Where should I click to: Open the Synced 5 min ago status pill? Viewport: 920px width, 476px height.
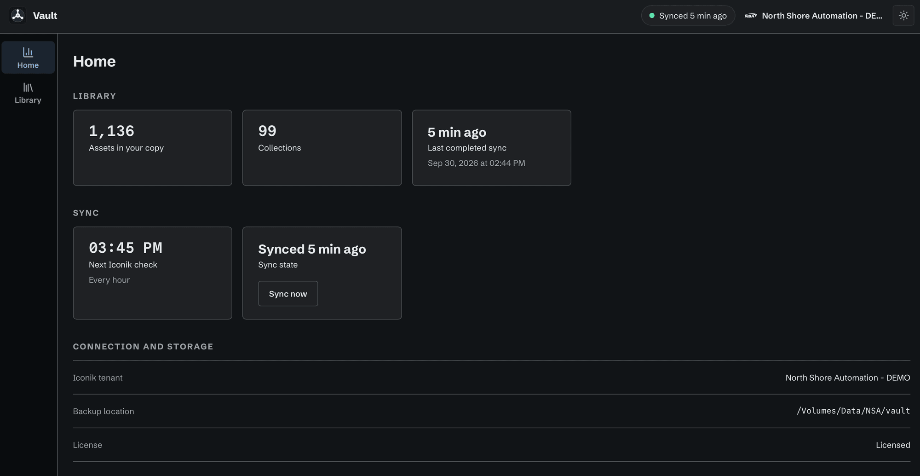coord(688,16)
